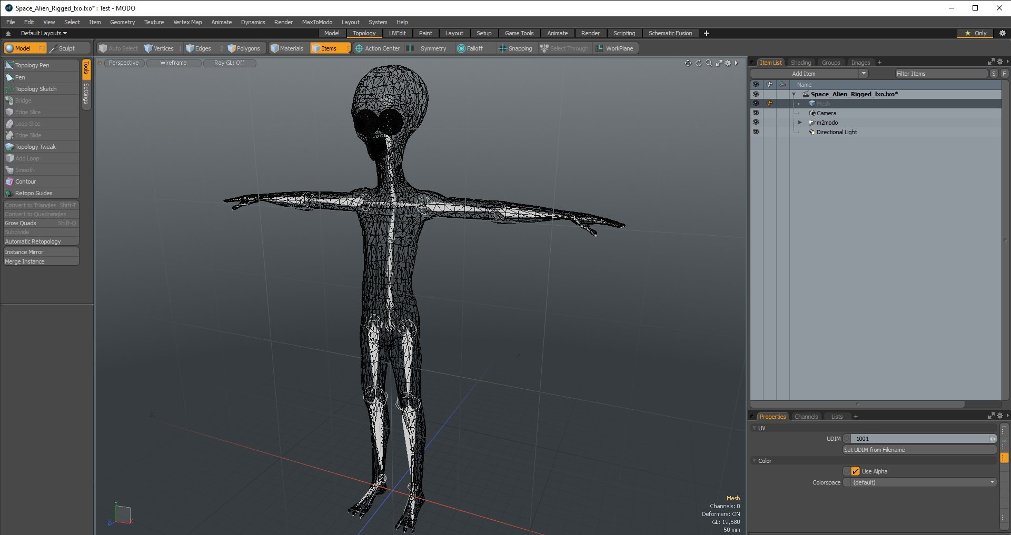Click the Sculpt mode button
Screen dimensions: 1011x535
pos(70,48)
